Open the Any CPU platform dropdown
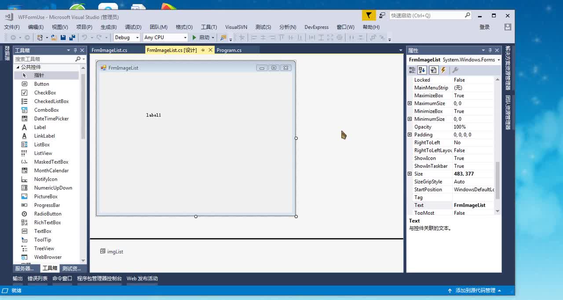 (185, 38)
